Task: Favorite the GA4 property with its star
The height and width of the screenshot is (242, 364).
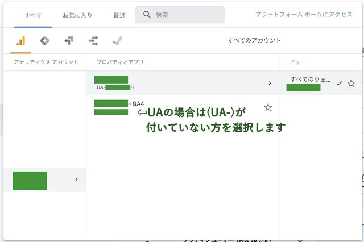Action: pos(268,107)
